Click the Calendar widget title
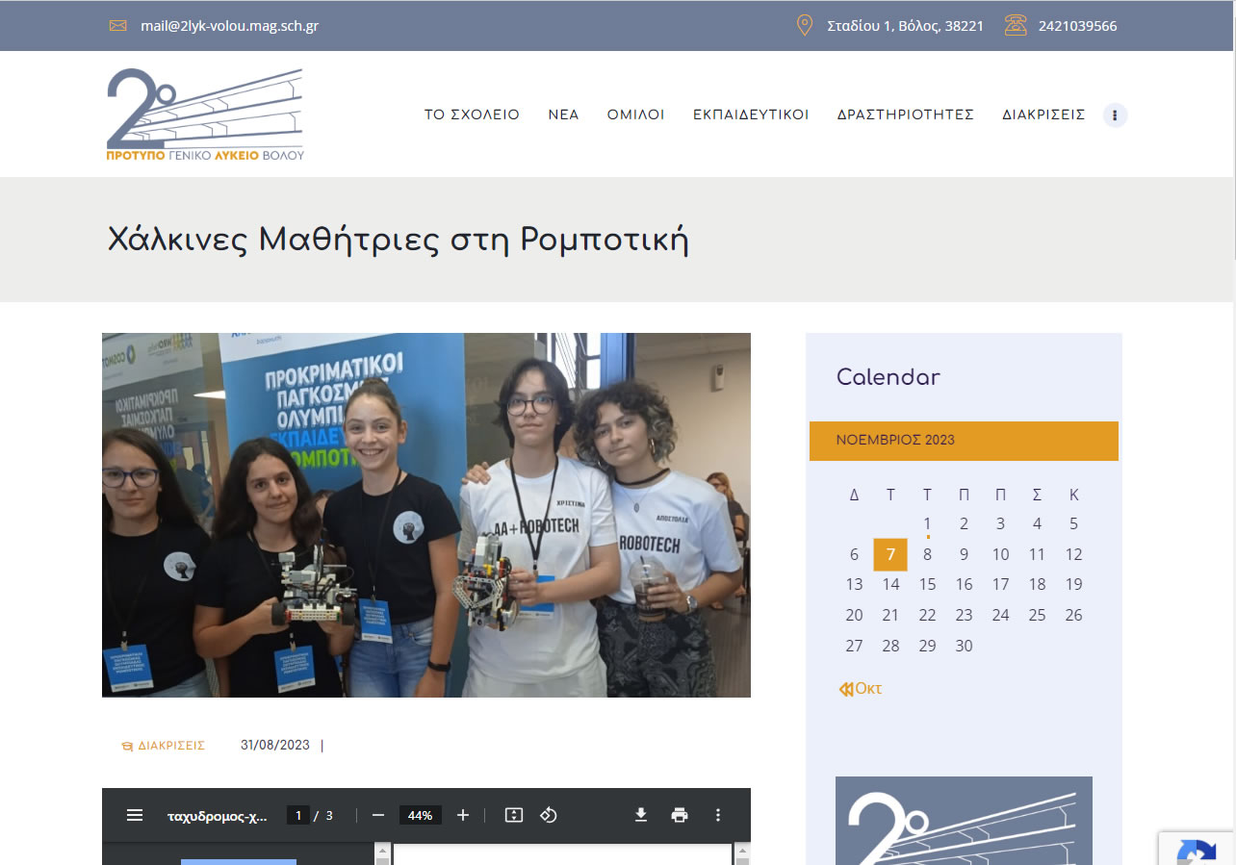 [x=888, y=377]
